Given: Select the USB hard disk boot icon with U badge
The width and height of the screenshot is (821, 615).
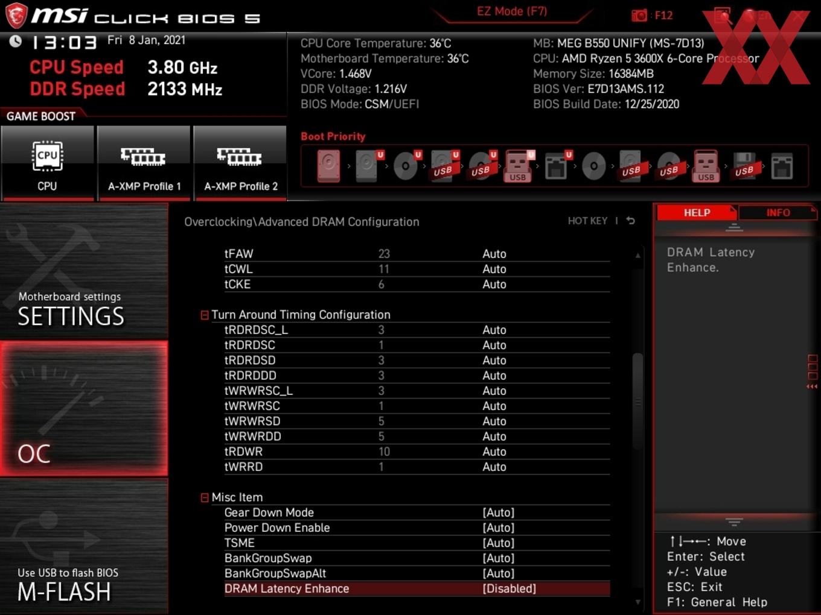Looking at the screenshot, I should [x=444, y=166].
